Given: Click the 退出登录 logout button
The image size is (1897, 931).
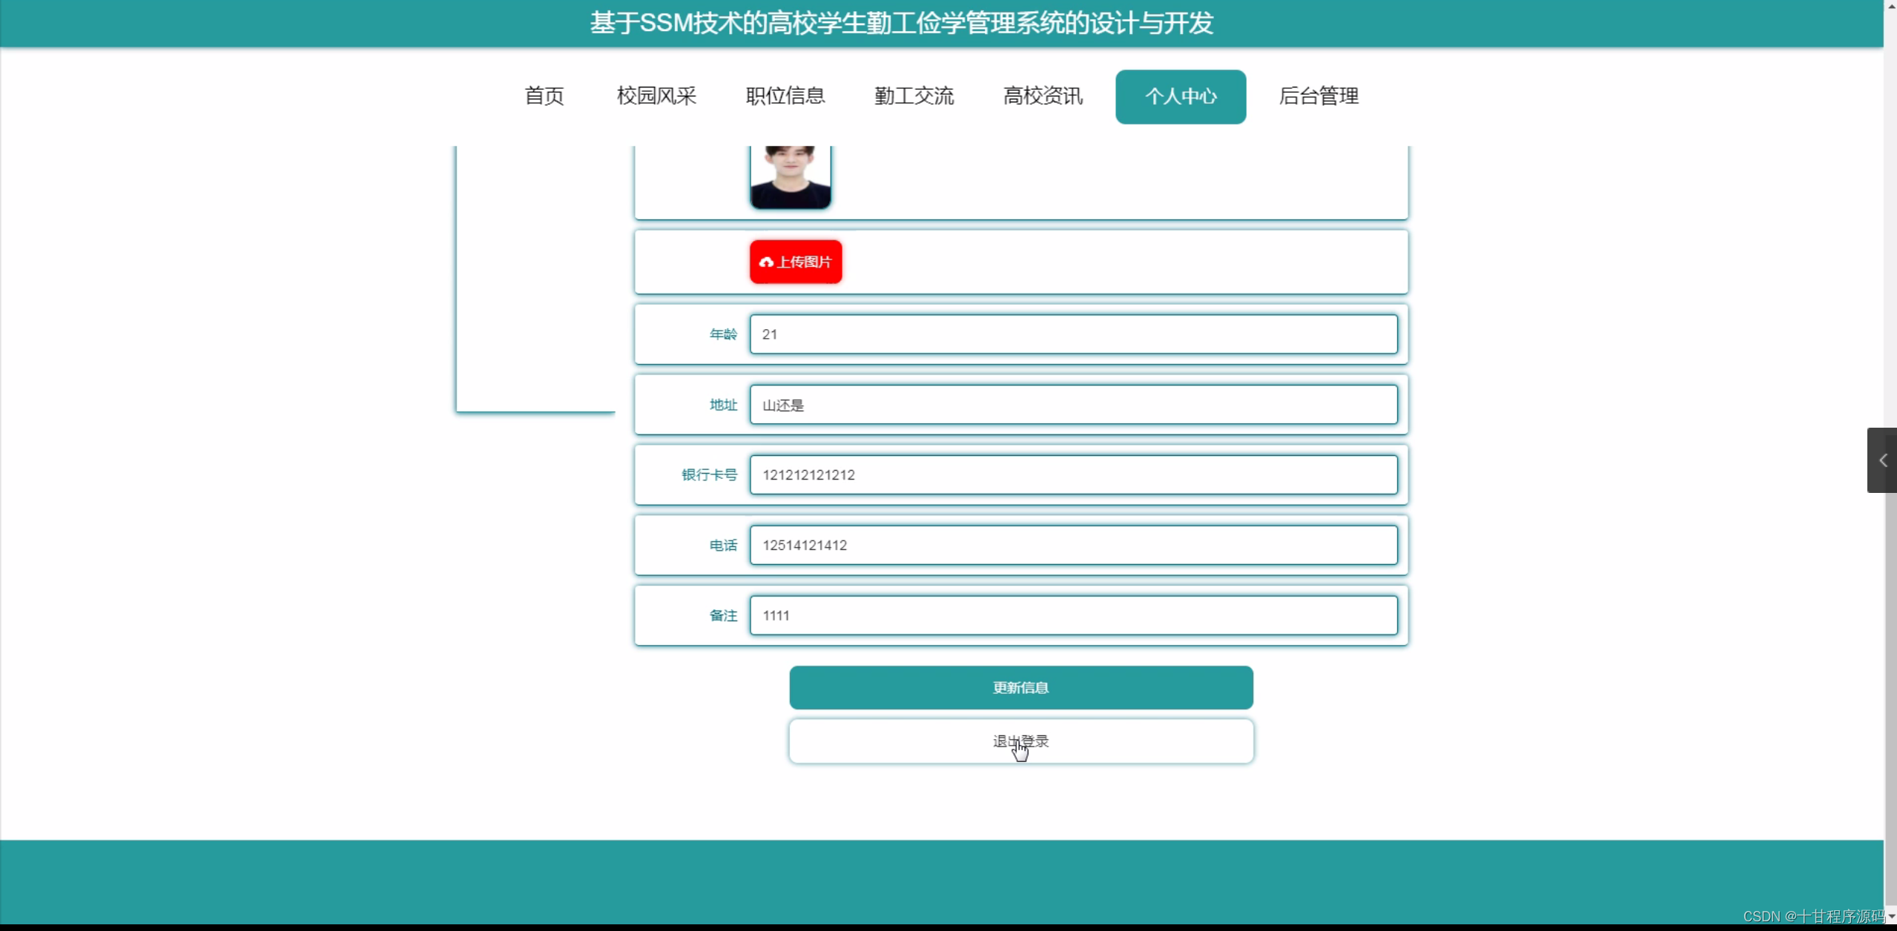Looking at the screenshot, I should coord(1020,741).
